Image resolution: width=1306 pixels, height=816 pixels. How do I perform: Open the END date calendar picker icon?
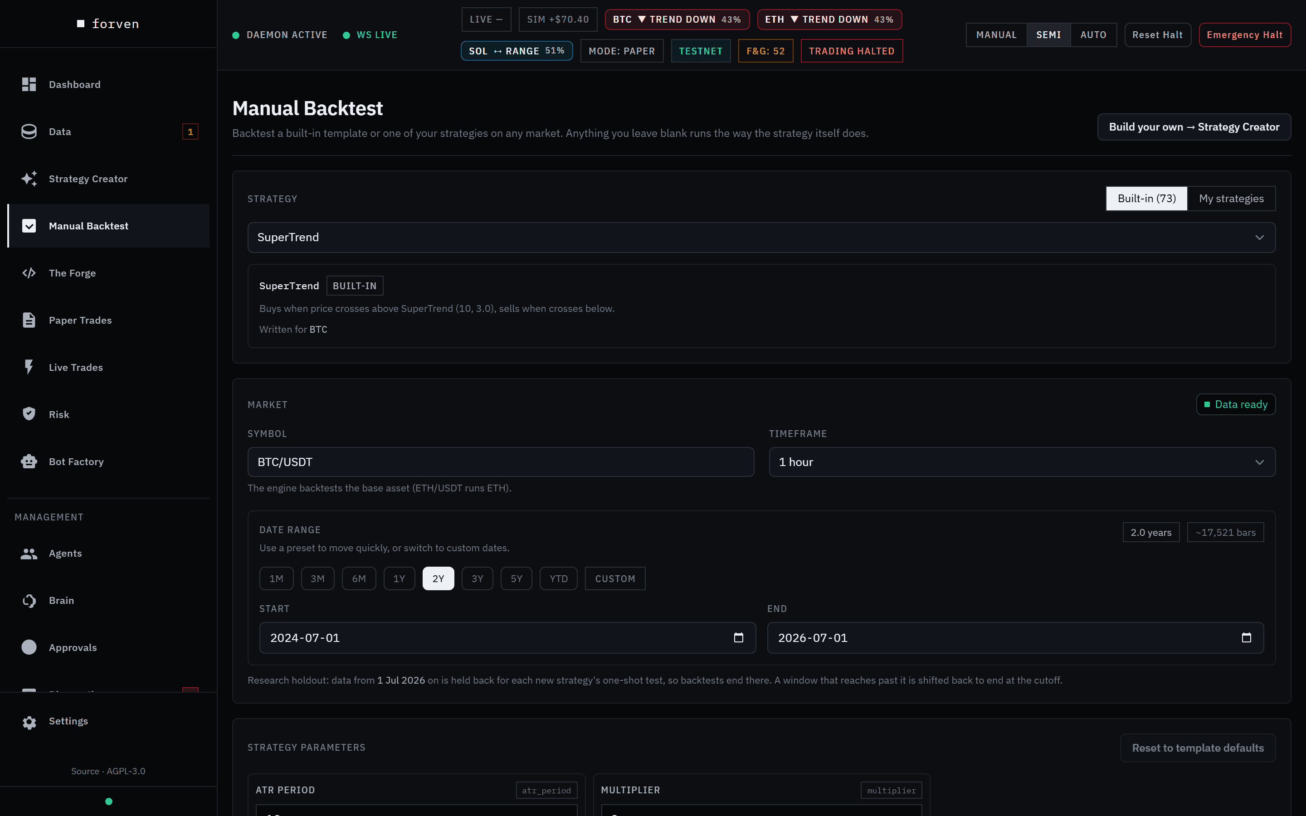pos(1246,638)
